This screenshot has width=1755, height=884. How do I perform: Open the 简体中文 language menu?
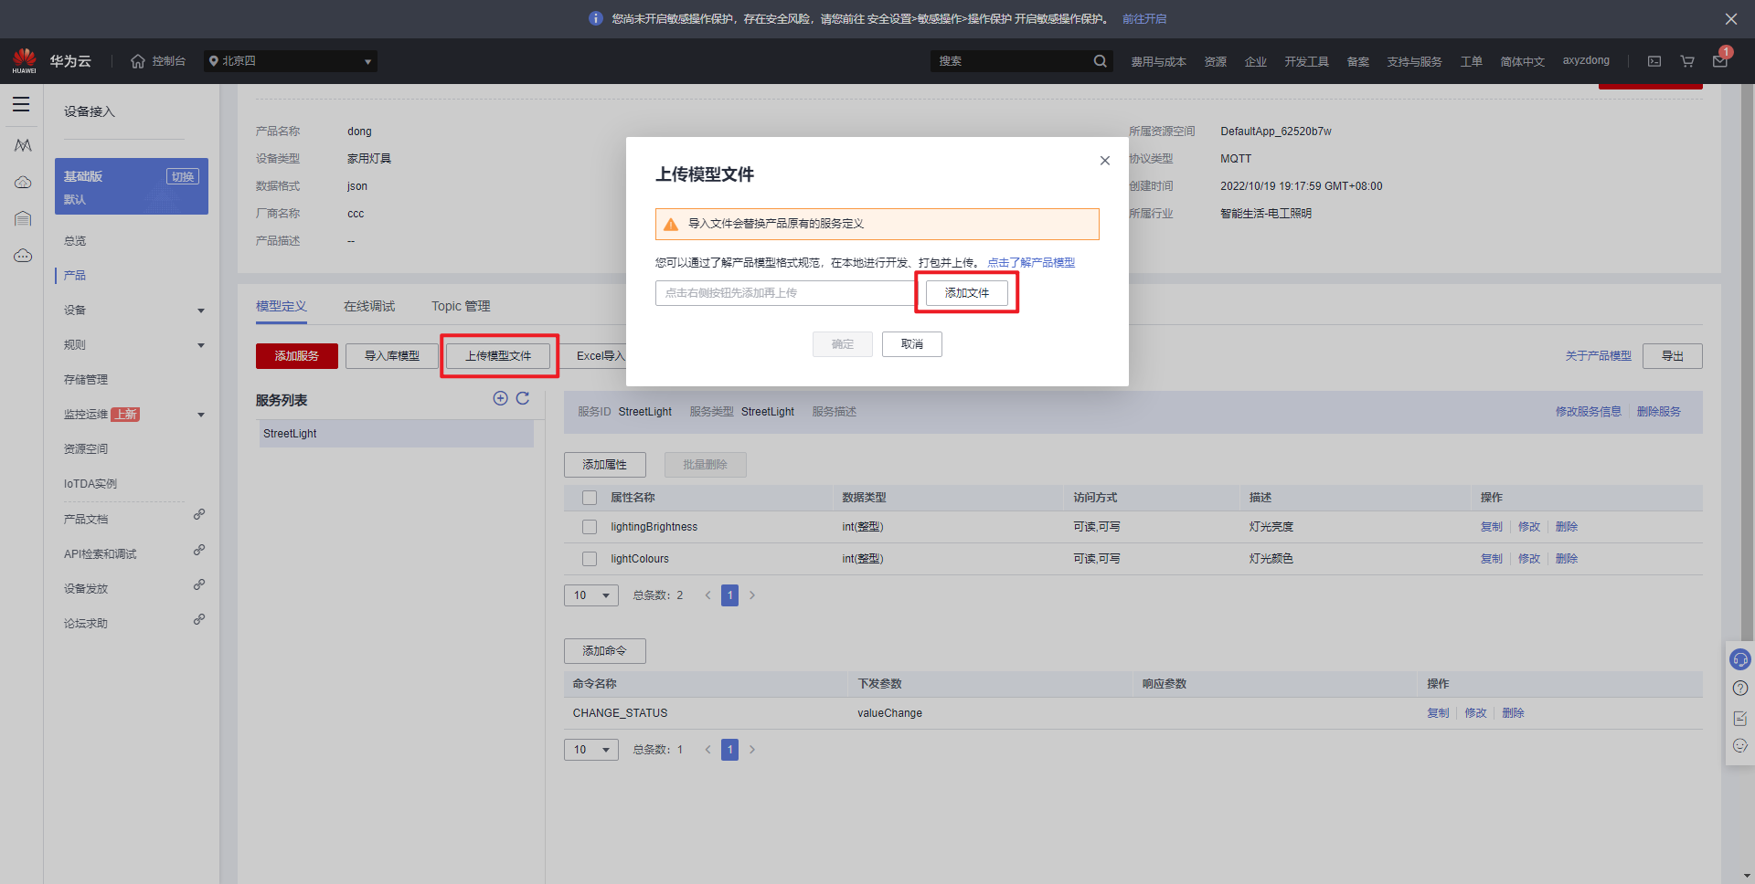(x=1522, y=61)
